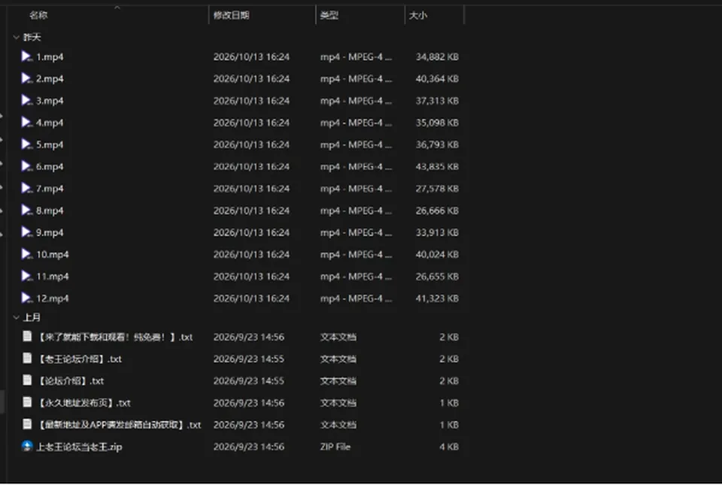
Task: Sort by the 修改日期 column header
Action: click(231, 15)
